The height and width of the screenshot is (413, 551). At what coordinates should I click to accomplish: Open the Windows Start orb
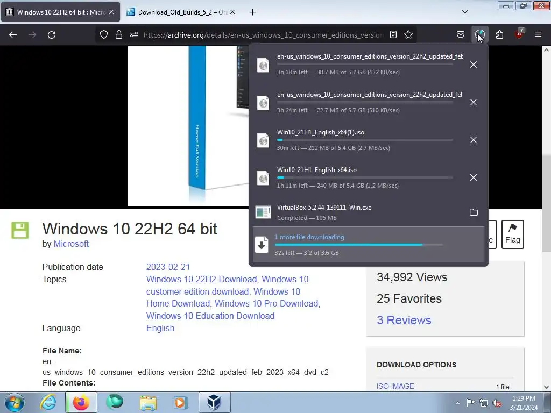pos(14,402)
